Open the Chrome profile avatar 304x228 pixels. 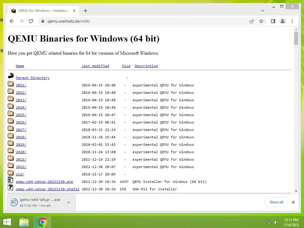tap(283, 21)
